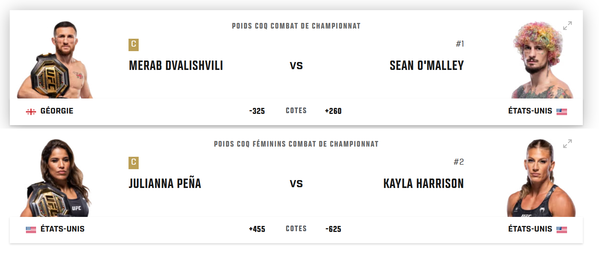Click Merab Dvalishvili's photo with belt

pyautogui.click(x=55, y=60)
